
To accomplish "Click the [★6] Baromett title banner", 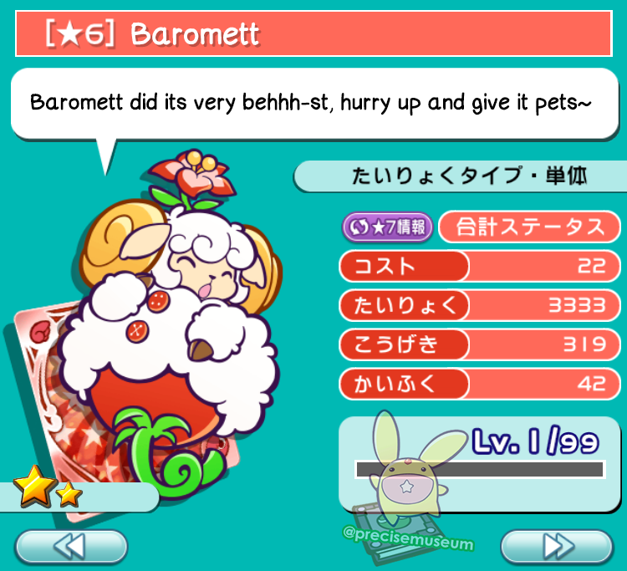I will point(313,33).
